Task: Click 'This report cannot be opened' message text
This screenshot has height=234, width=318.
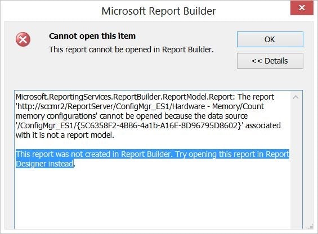Action: pyautogui.click(x=131, y=49)
